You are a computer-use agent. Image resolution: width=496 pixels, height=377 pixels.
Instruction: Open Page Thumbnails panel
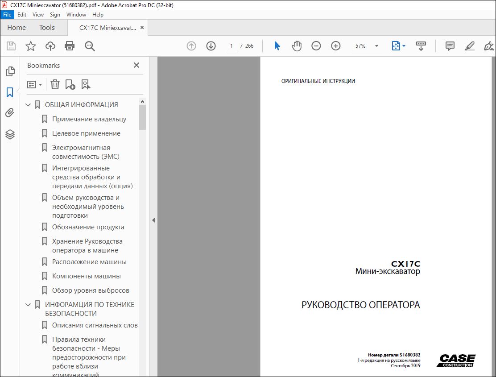[x=10, y=71]
